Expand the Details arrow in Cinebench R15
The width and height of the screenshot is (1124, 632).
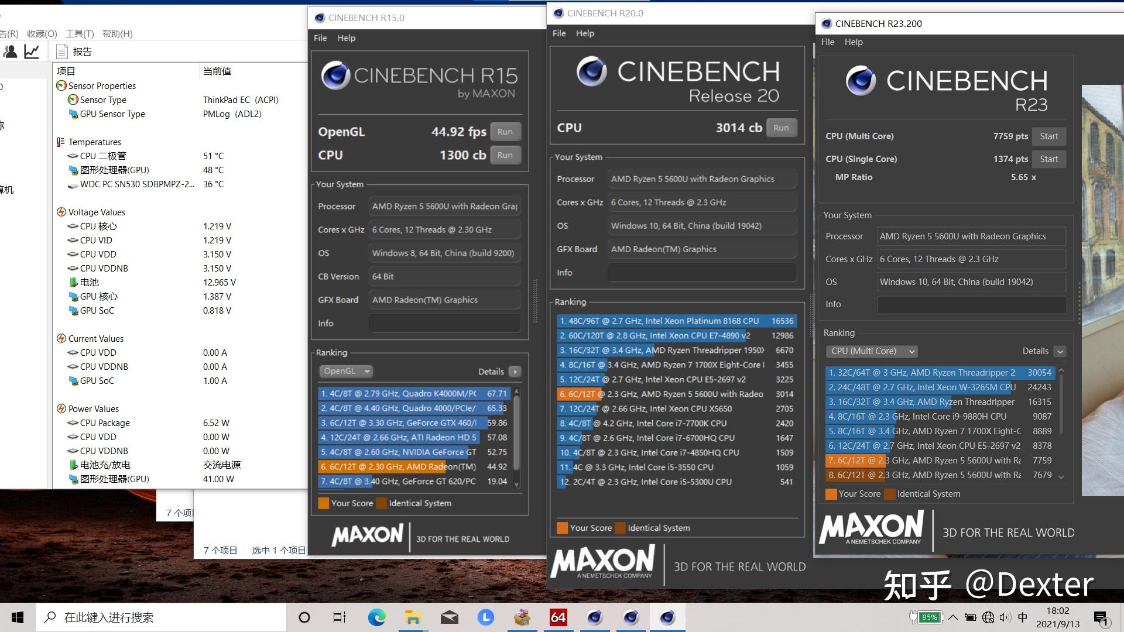pyautogui.click(x=515, y=372)
